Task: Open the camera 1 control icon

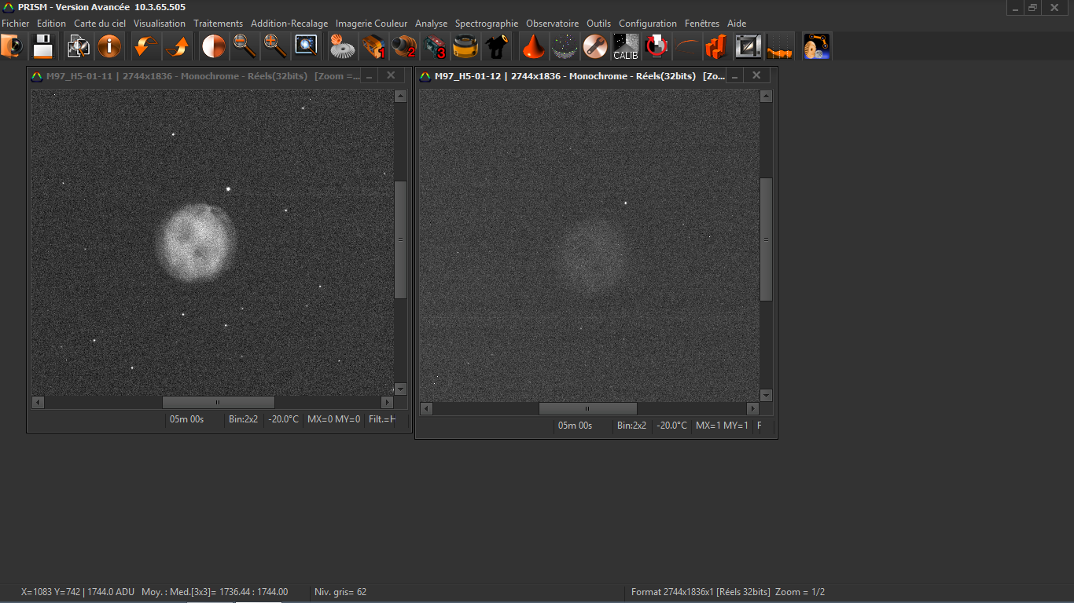Action: tap(373, 47)
